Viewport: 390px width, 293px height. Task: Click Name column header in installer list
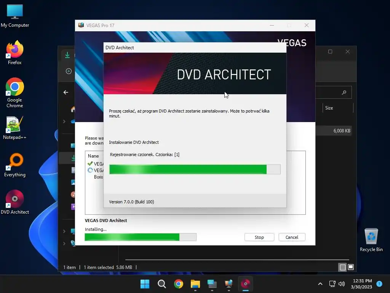(94, 156)
